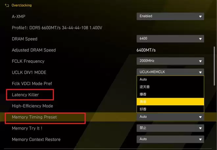Open the A-XMP Enabled dropdown

pos(170,16)
